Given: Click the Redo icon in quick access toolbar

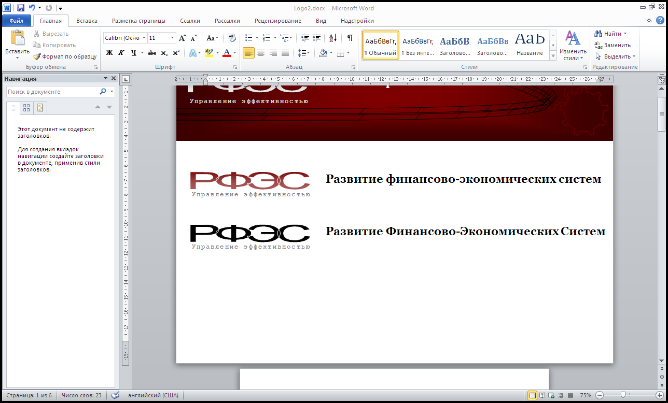Looking at the screenshot, I should [49, 8].
